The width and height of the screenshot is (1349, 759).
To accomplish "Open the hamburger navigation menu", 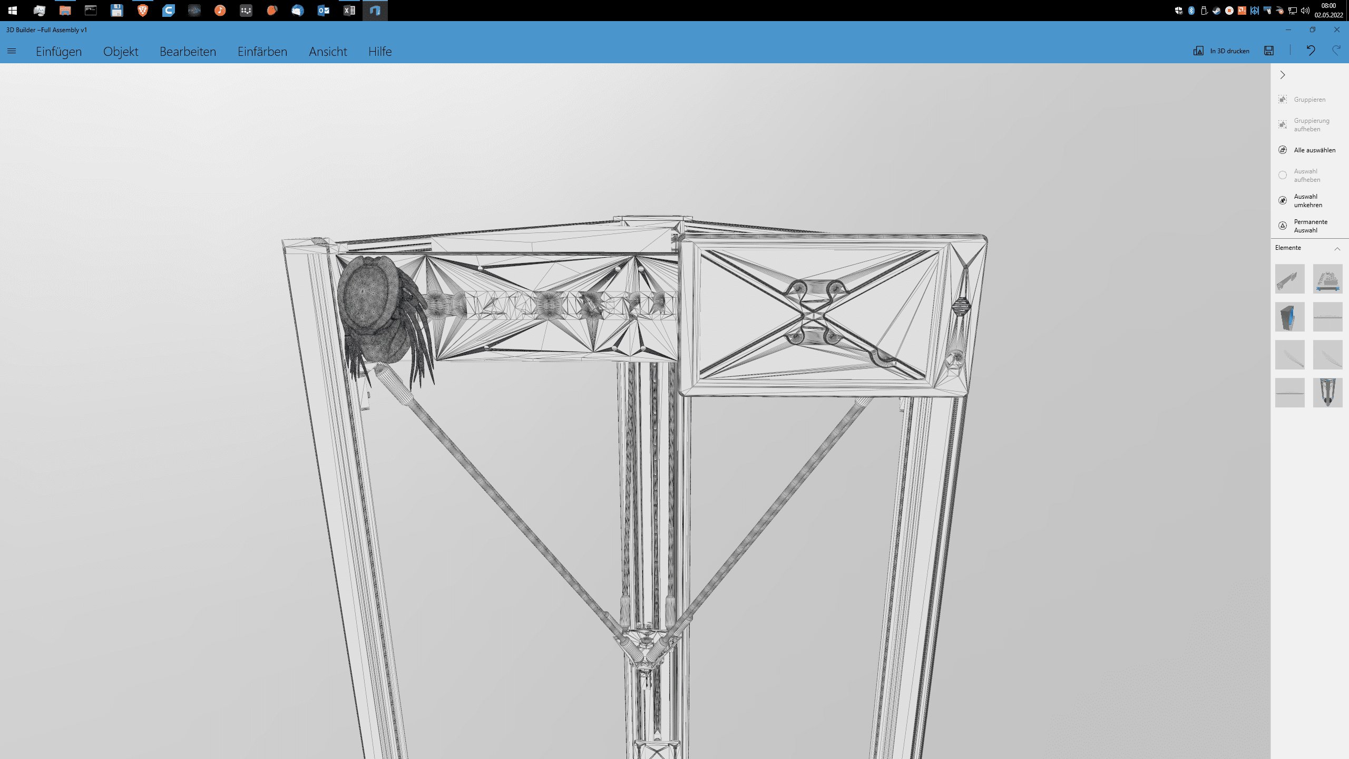I will (12, 51).
